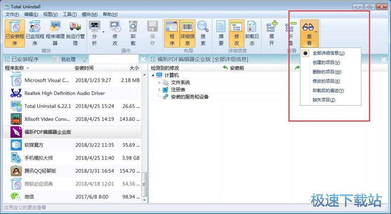The height and width of the screenshot is (214, 391).
Task: Click the 修改 icon in 操作 group
Action: pos(115,27)
